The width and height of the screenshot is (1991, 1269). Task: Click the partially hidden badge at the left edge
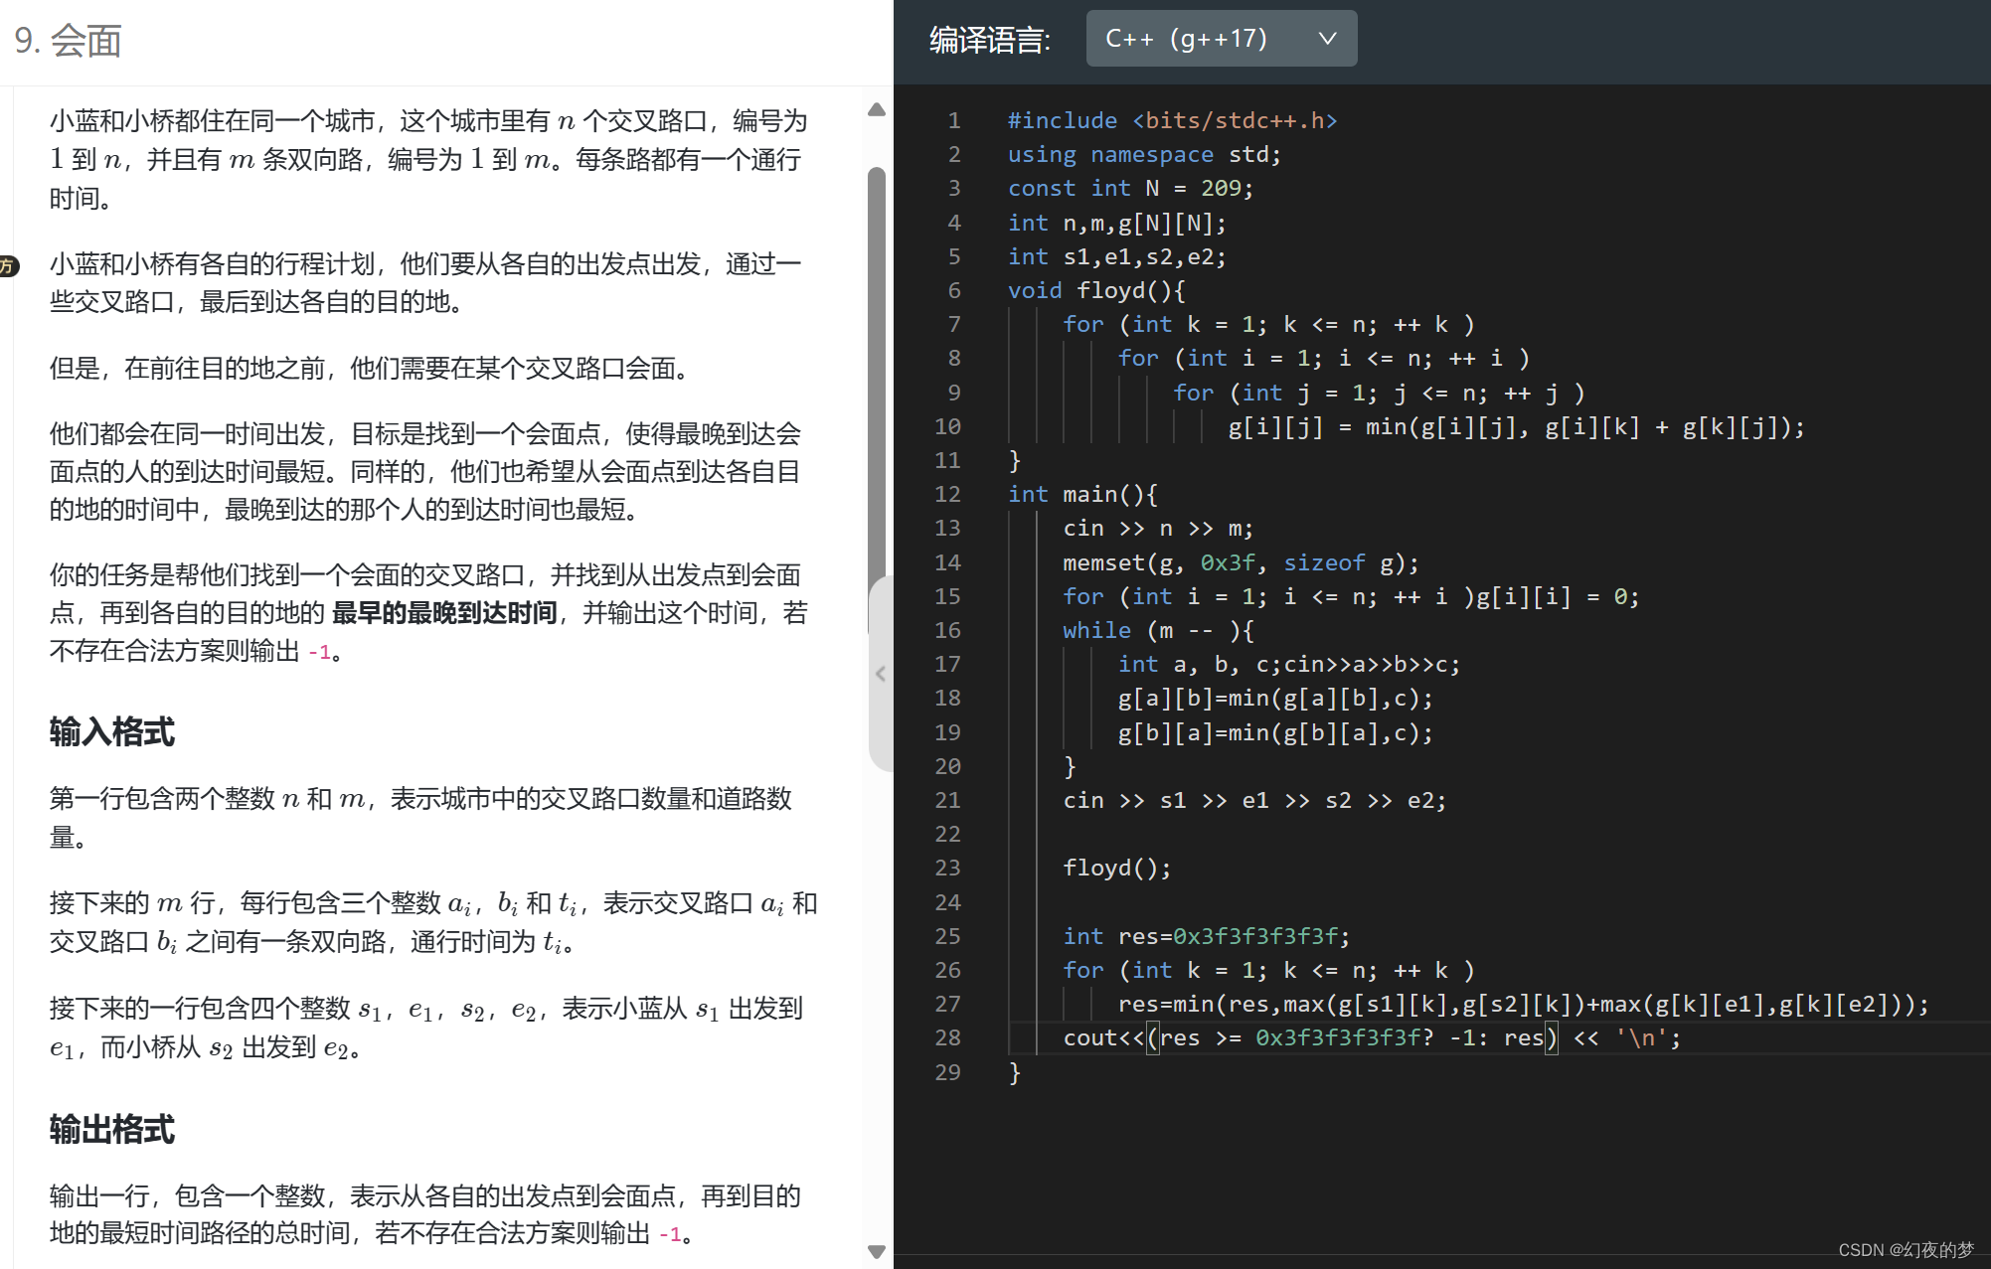8,265
